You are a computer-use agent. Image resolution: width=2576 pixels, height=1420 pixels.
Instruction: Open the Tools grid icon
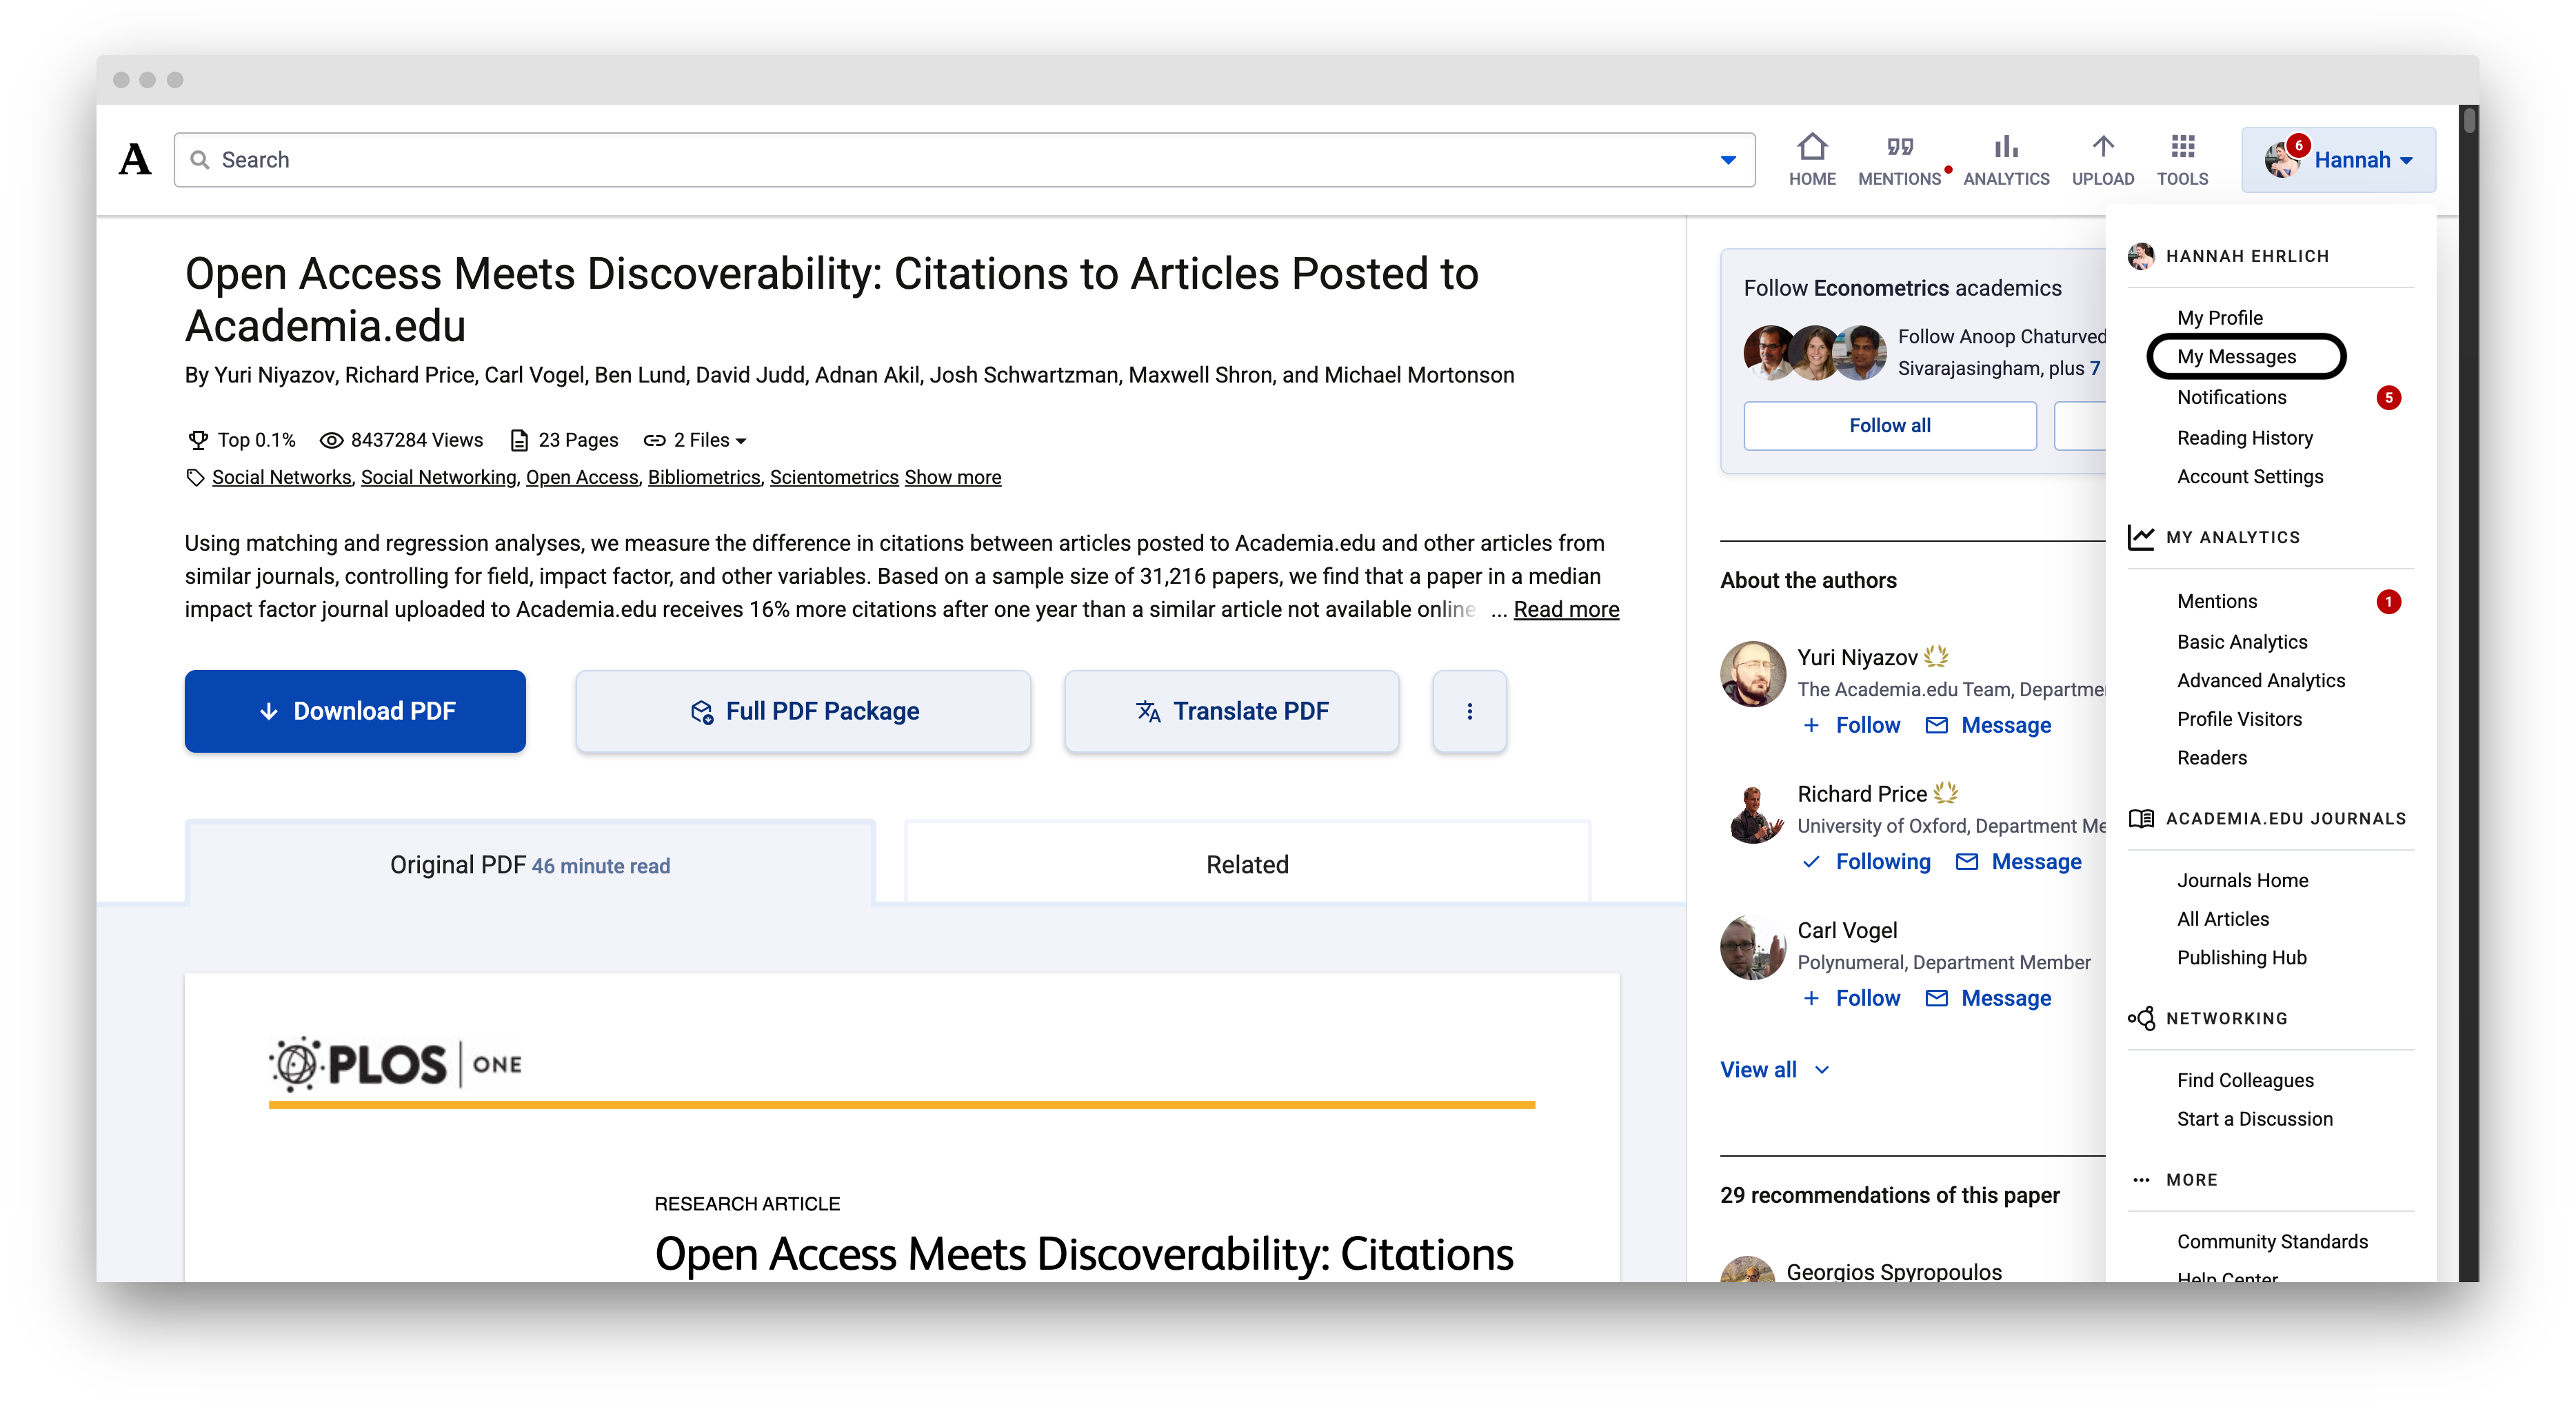pyautogui.click(x=2182, y=147)
